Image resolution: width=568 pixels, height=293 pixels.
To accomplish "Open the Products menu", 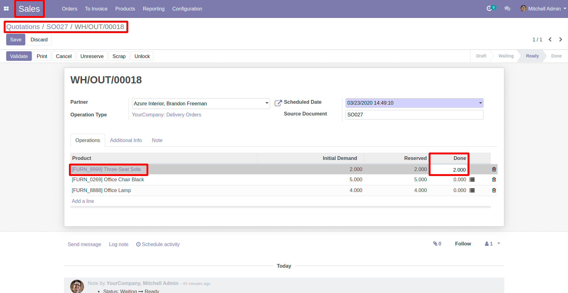I will pyautogui.click(x=125, y=9).
